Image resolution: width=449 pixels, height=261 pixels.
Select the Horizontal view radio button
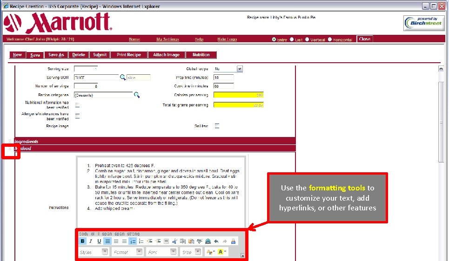(x=329, y=39)
